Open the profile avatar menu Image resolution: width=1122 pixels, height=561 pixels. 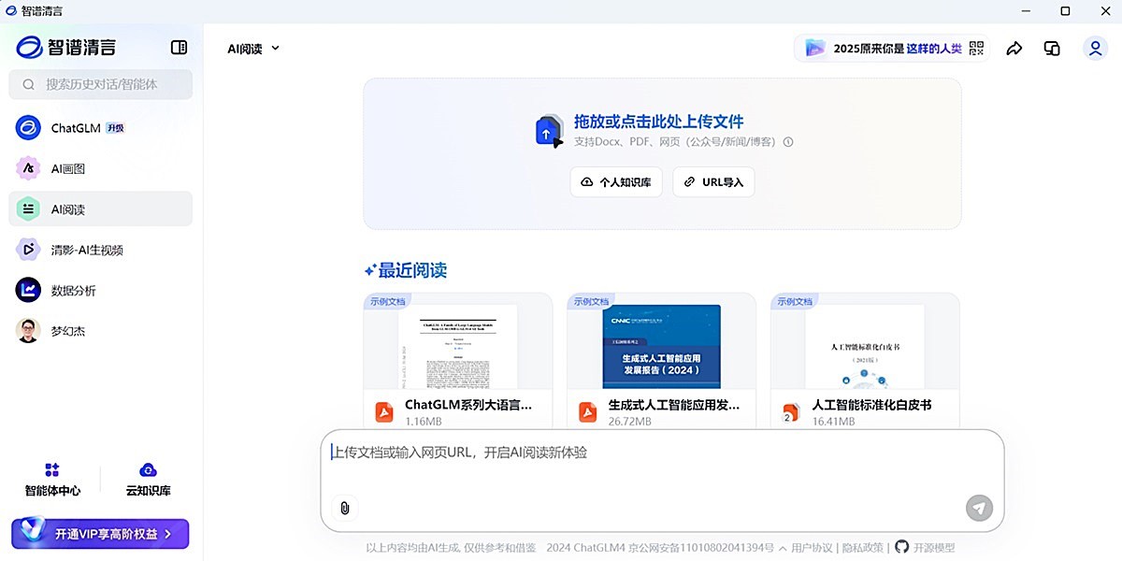click(x=1095, y=48)
